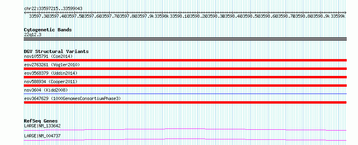Open variant nsv588934 (Cooper2011) label

tap(51, 82)
